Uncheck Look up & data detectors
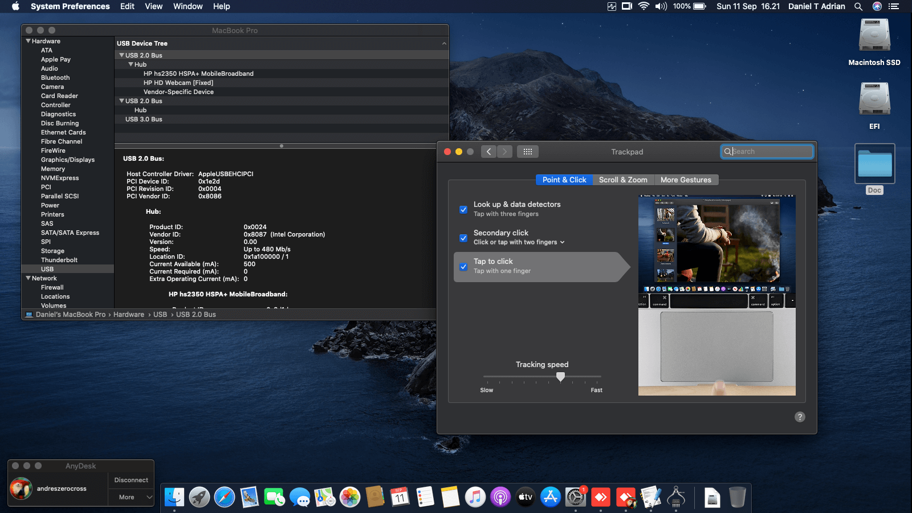 pos(463,209)
